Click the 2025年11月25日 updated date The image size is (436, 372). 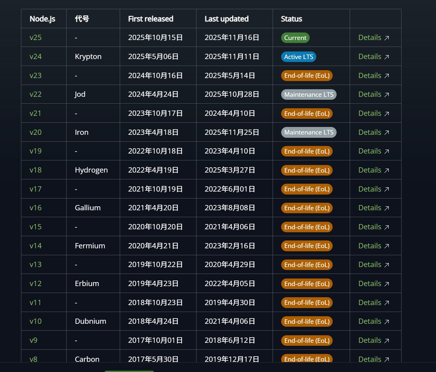coord(232,132)
